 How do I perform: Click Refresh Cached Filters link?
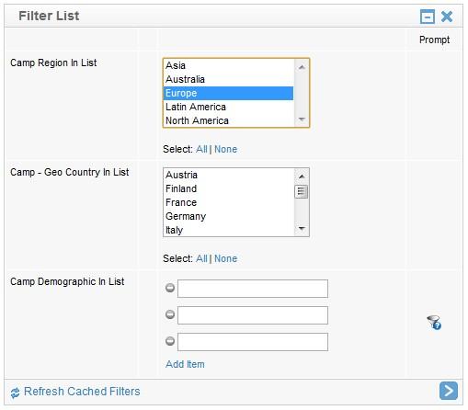click(82, 392)
